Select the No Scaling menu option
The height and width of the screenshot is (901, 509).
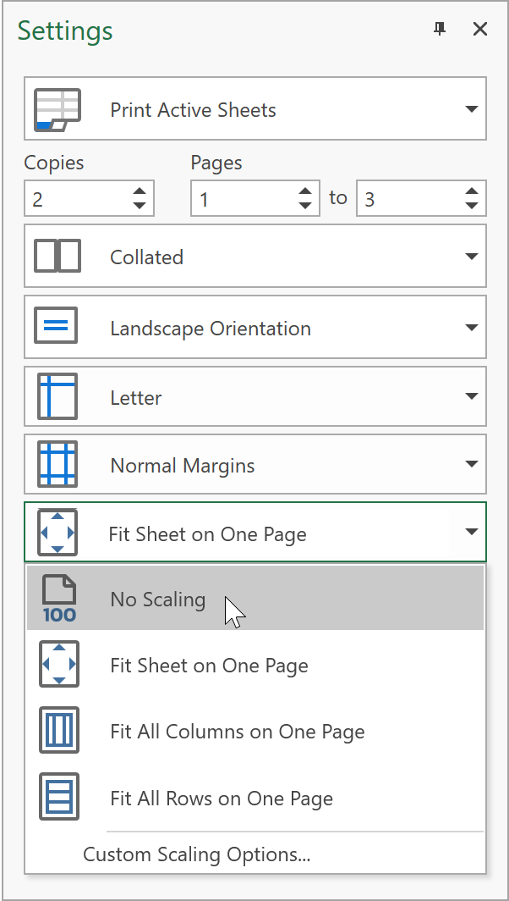pos(158,600)
